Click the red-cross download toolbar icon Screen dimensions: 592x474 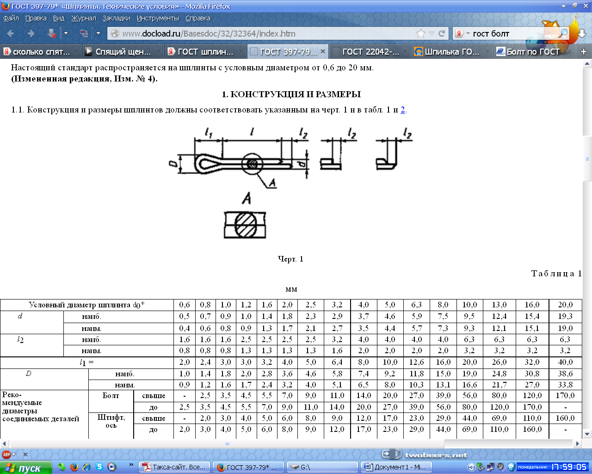click(51, 33)
